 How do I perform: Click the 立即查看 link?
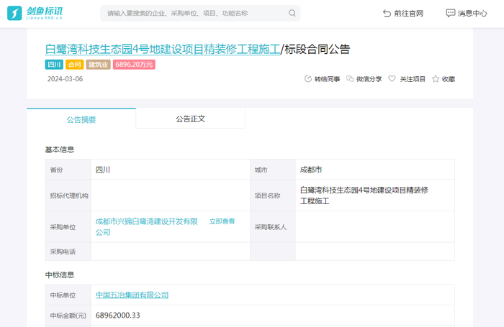click(222, 221)
